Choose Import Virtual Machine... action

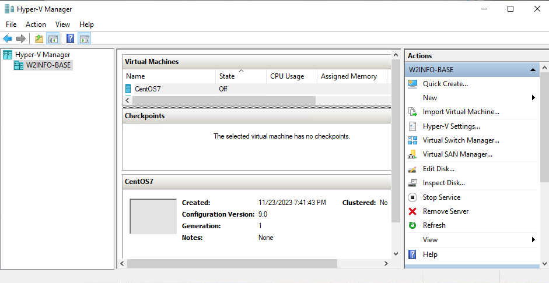[461, 112]
